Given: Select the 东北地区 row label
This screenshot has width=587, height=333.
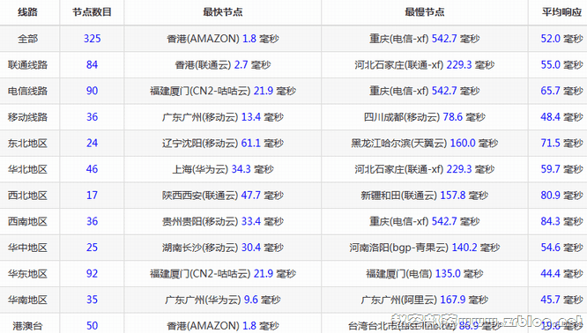Looking at the screenshot, I should pos(27,143).
